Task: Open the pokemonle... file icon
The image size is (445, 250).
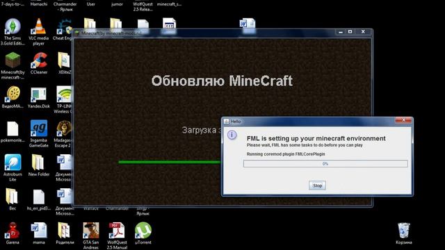Action: coord(13,128)
